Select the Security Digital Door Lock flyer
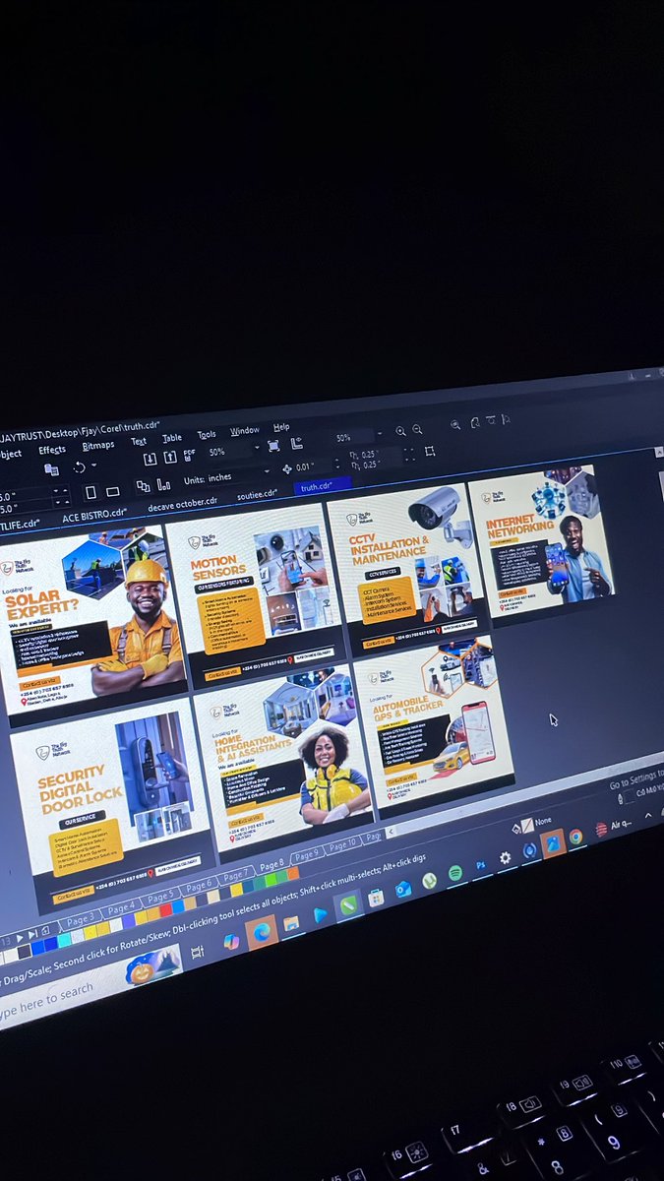The width and height of the screenshot is (664, 1181). point(112,801)
